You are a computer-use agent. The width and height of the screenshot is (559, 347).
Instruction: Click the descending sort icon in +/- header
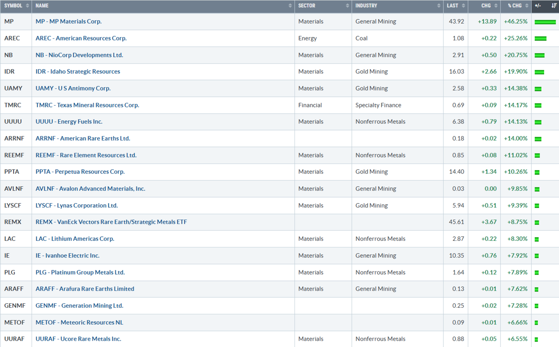[x=554, y=6]
